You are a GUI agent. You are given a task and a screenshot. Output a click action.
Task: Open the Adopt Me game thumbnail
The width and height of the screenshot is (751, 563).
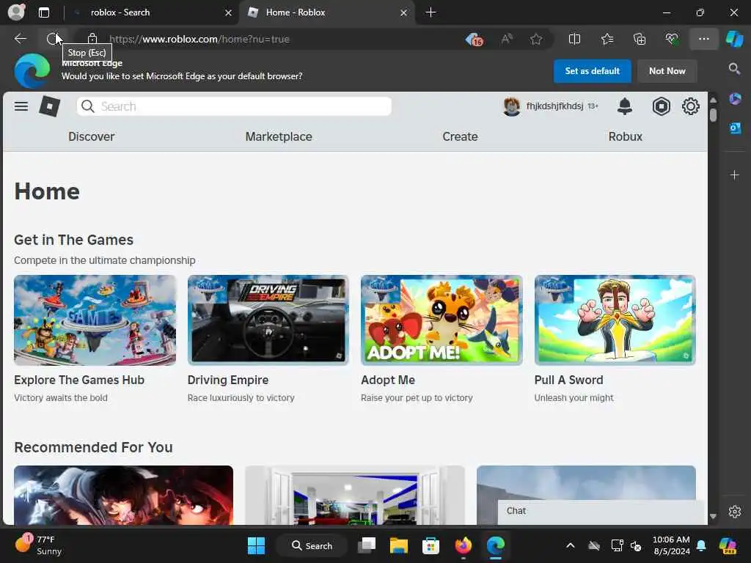click(x=442, y=320)
